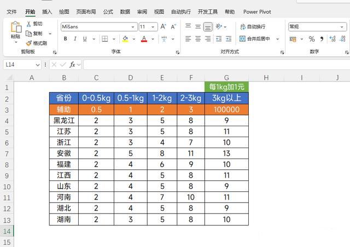350x247 pixels.
Task: Apply cell borders icon
Action: click(104, 39)
